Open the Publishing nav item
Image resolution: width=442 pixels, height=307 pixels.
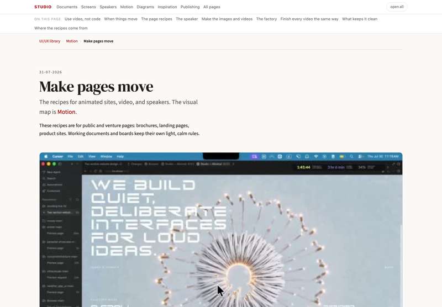click(x=190, y=7)
